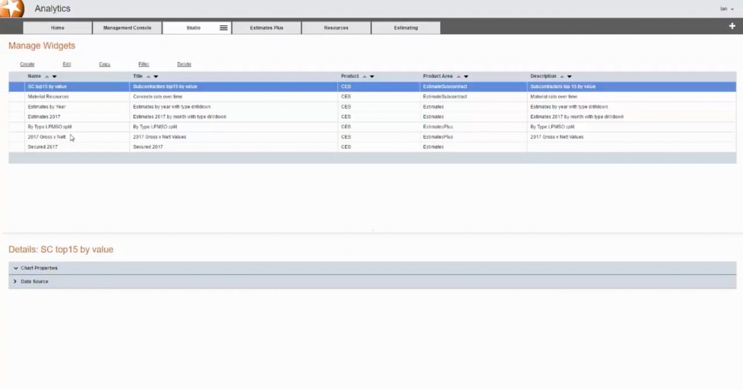The width and height of the screenshot is (743, 390).
Task: Expand the Data Source section
Action: [32, 281]
